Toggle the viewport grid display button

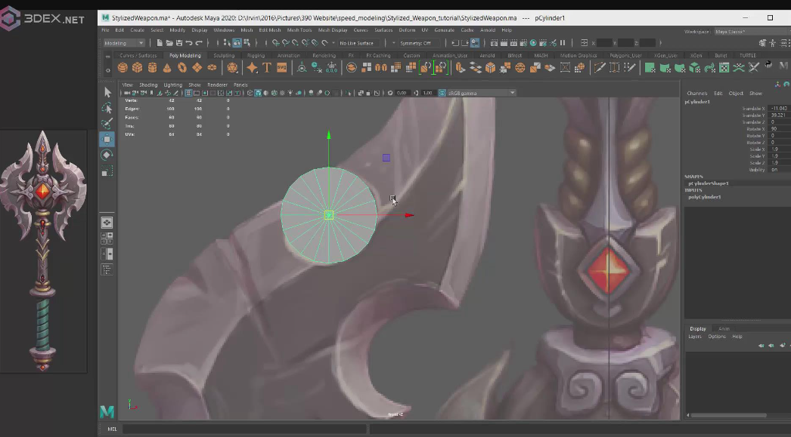click(188, 94)
